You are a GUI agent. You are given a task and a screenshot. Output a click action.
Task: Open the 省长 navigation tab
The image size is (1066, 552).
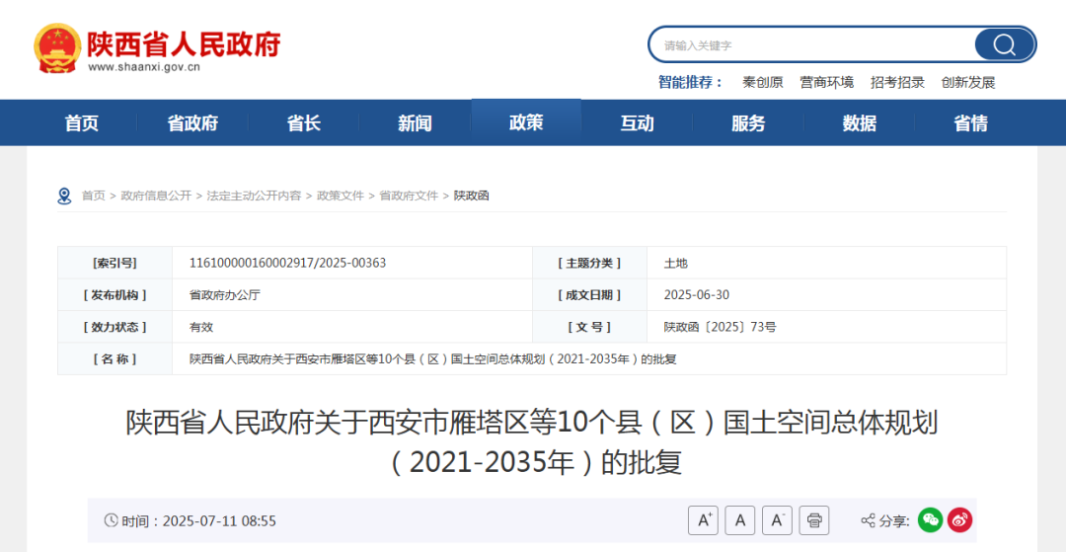tap(304, 123)
